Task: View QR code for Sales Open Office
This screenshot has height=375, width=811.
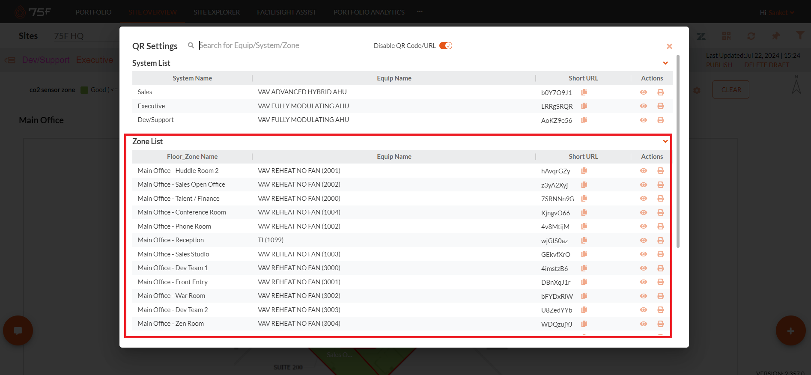Action: point(644,185)
